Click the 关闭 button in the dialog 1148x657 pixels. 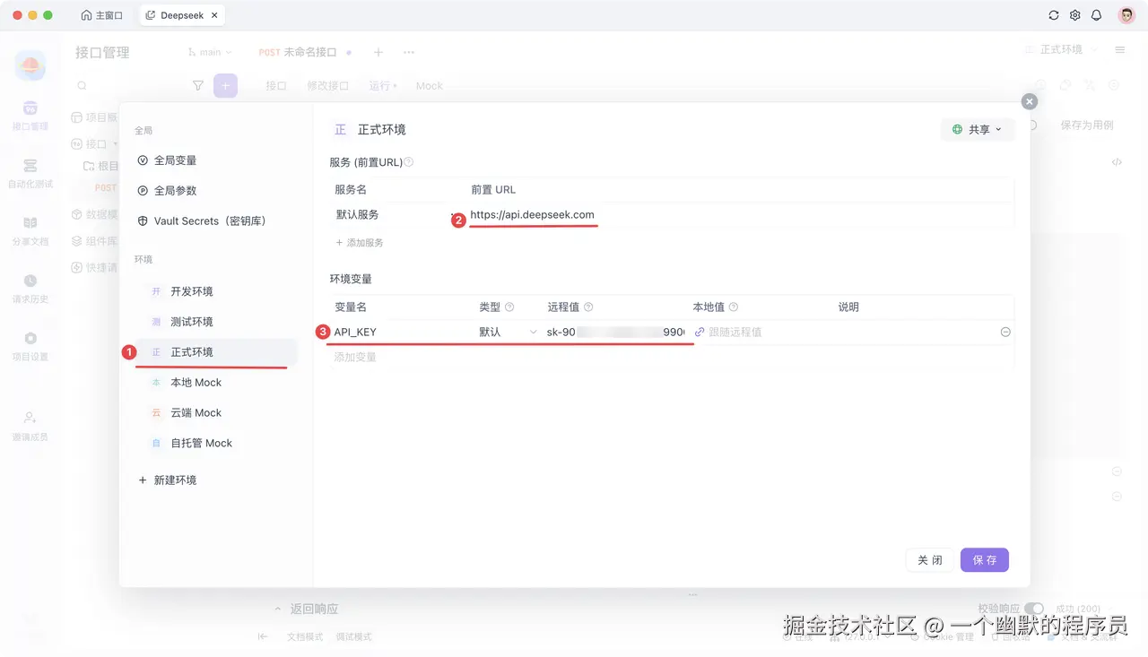930,560
